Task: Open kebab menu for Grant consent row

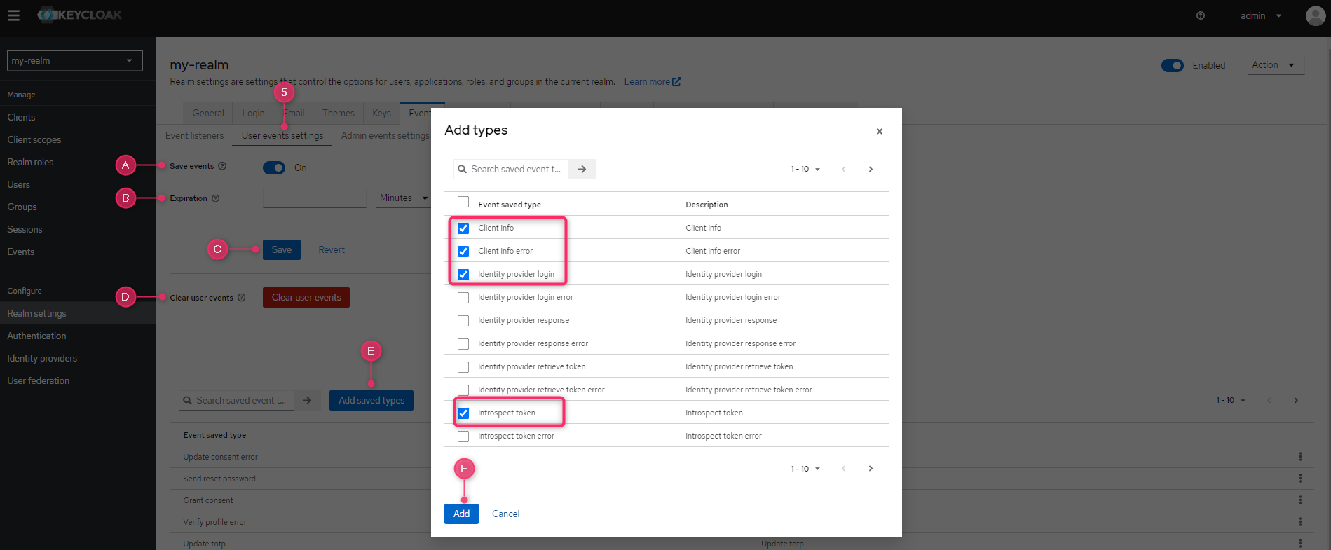Action: [1300, 500]
